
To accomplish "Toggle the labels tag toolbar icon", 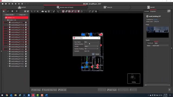I will (x=66, y=11).
